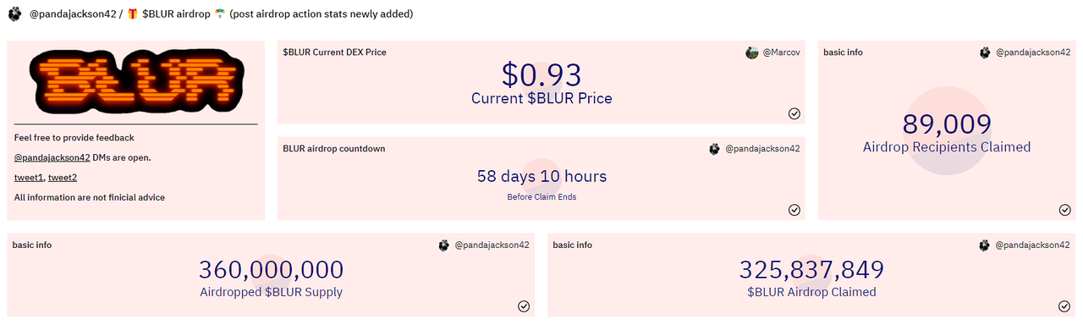The height and width of the screenshot is (325, 1083).
Task: Click the checkmark icon on the Airdrop Recipients Claimed panel
Action: pyautogui.click(x=1064, y=210)
